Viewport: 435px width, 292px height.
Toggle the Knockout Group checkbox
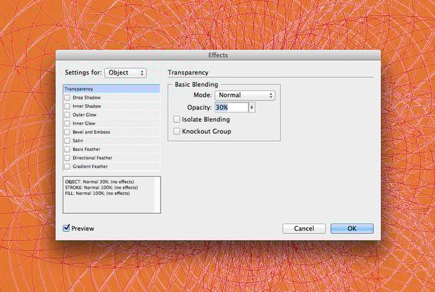[177, 131]
